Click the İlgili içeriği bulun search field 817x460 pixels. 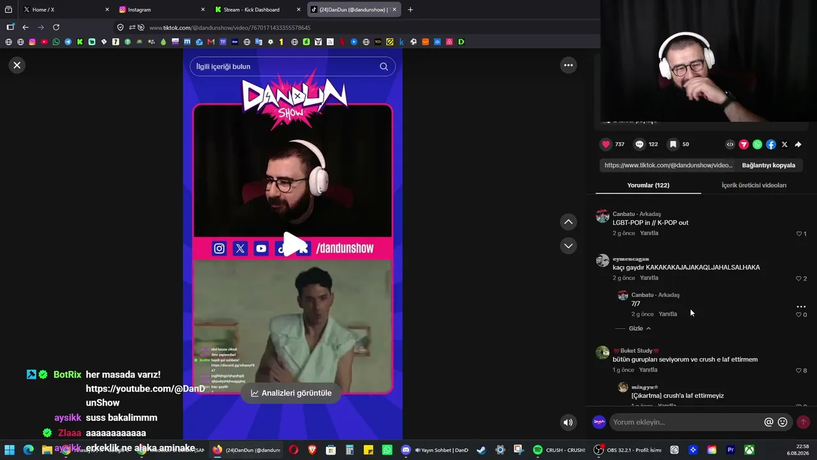tap(292, 66)
